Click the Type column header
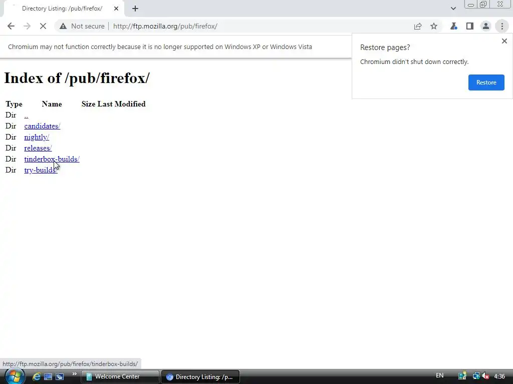The width and height of the screenshot is (513, 384). 14,104
